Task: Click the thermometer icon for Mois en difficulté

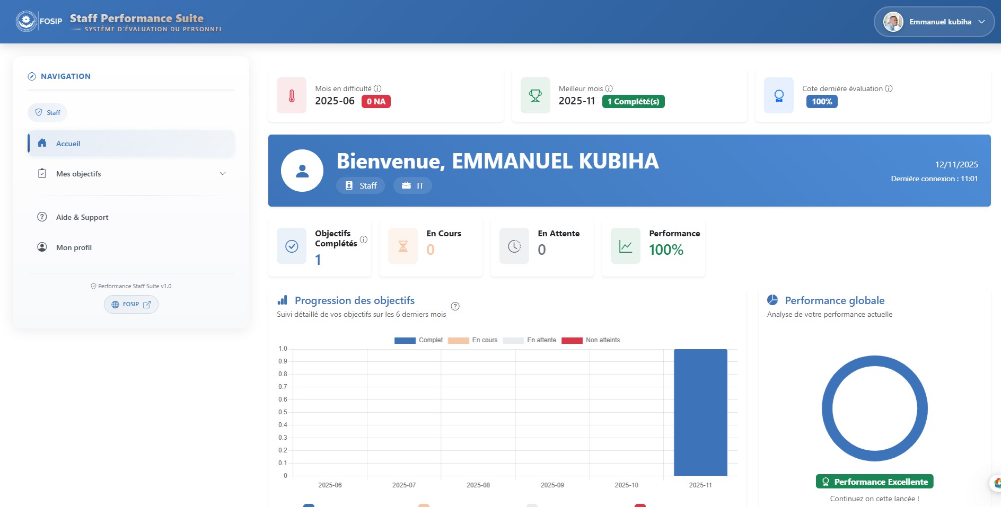Action: pos(292,95)
